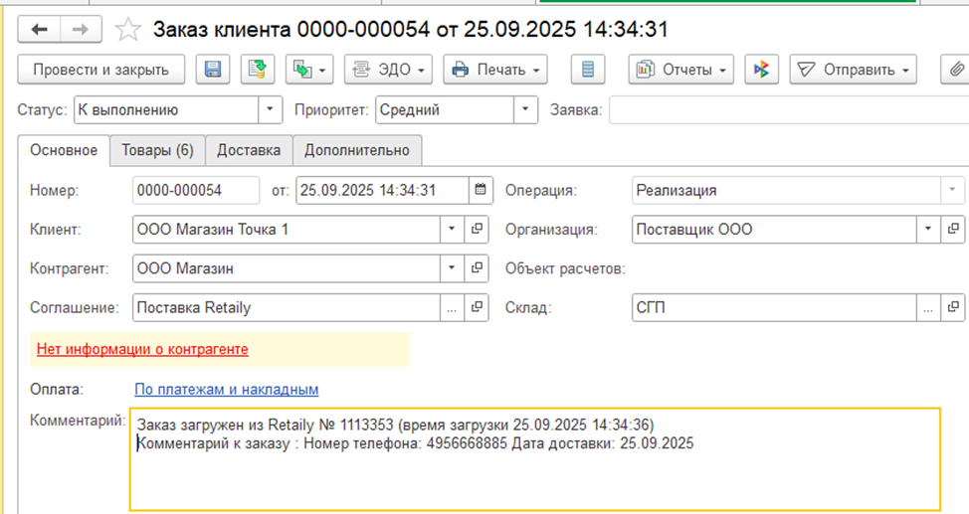Open the ЭДО menu

pyautogui.click(x=388, y=70)
